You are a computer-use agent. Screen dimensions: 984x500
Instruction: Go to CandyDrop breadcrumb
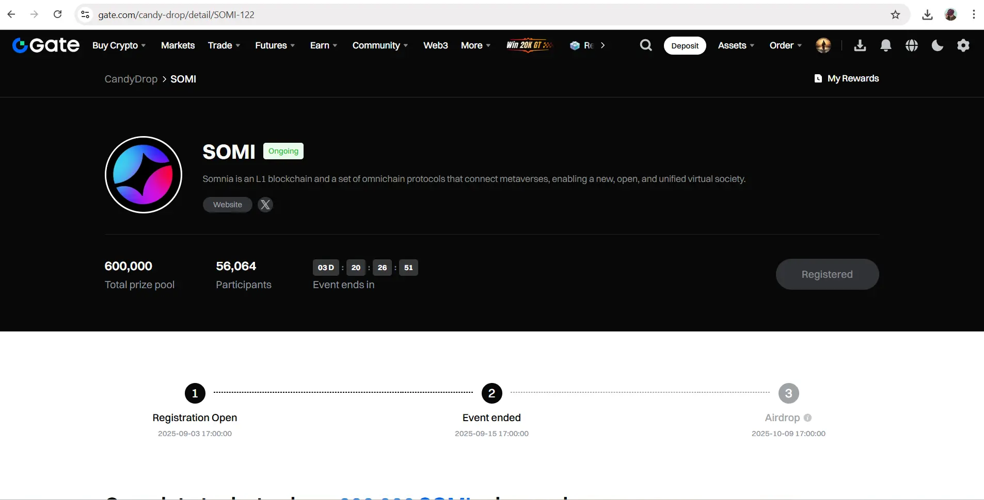coord(131,79)
